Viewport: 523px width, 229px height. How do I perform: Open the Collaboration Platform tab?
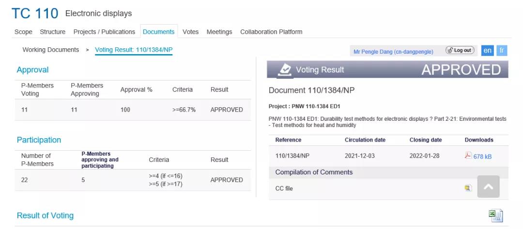pos(271,32)
